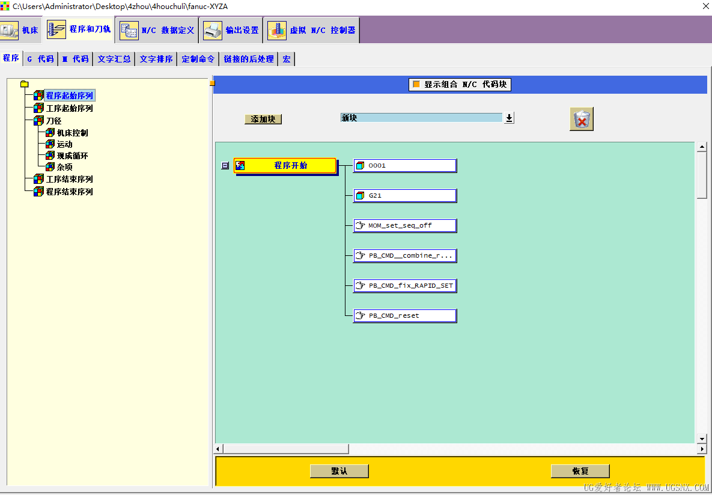Image resolution: width=712 pixels, height=495 pixels.
Task: Open the 新块 dropdown arrow
Action: (509, 118)
